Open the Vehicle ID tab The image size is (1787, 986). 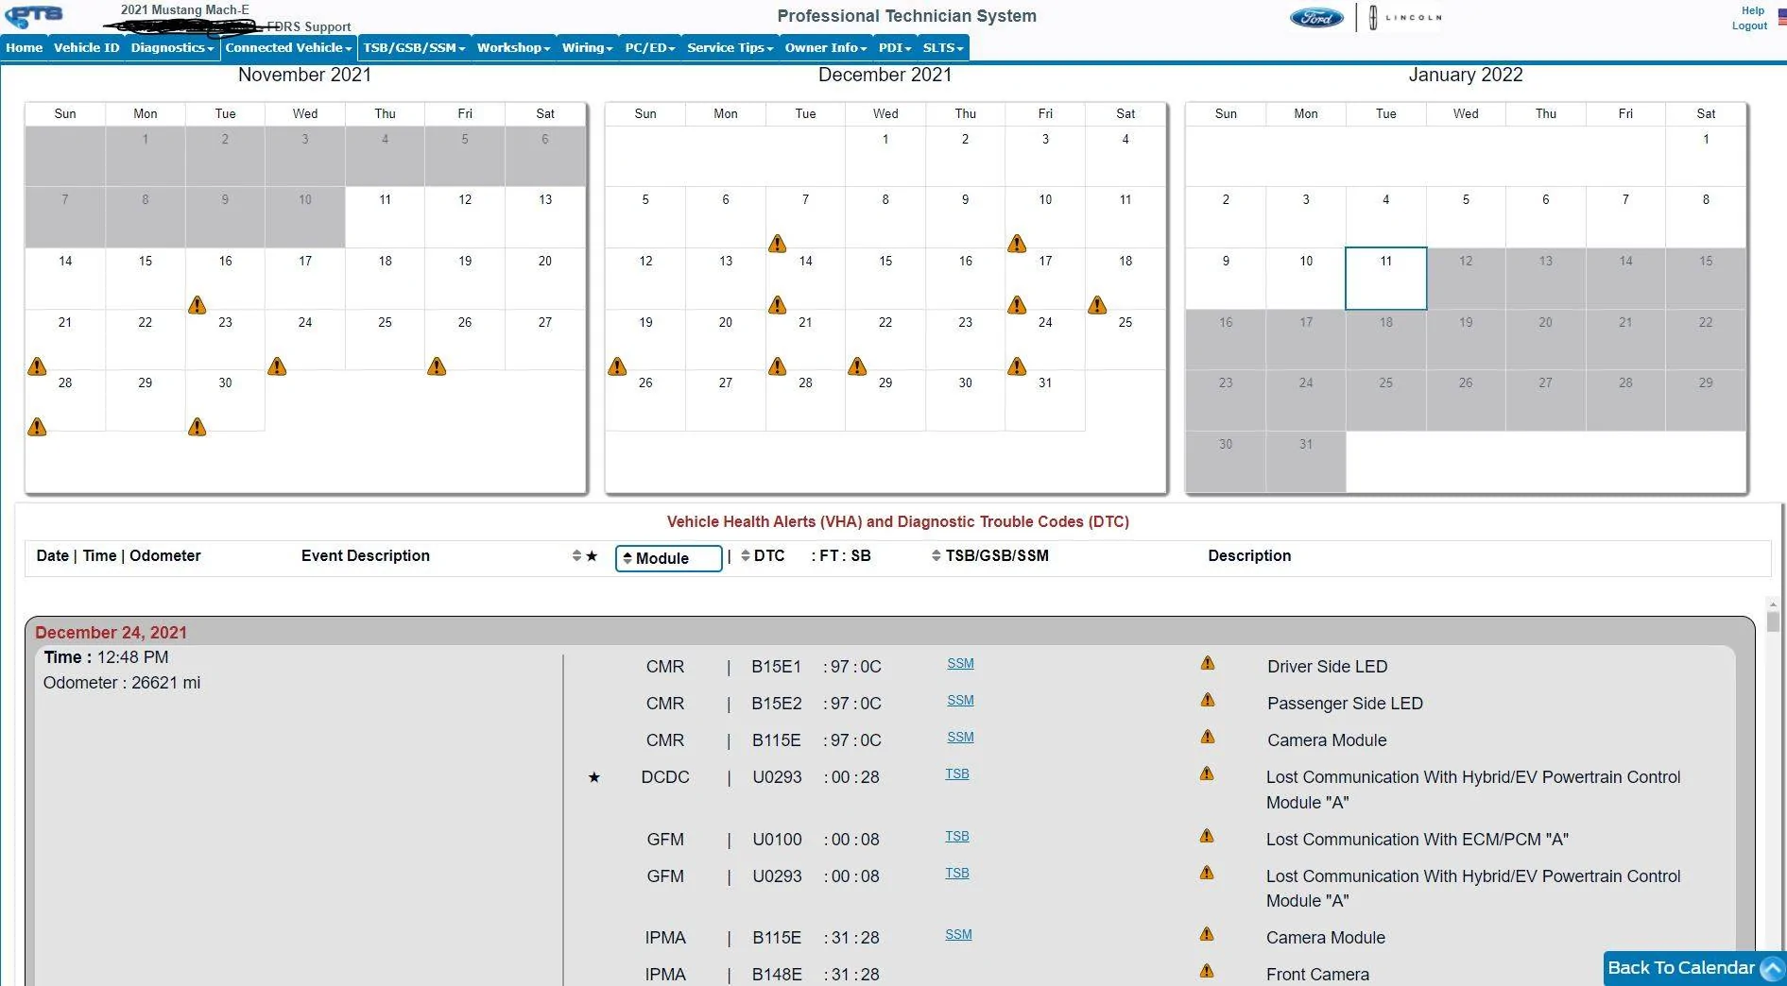pyautogui.click(x=87, y=47)
